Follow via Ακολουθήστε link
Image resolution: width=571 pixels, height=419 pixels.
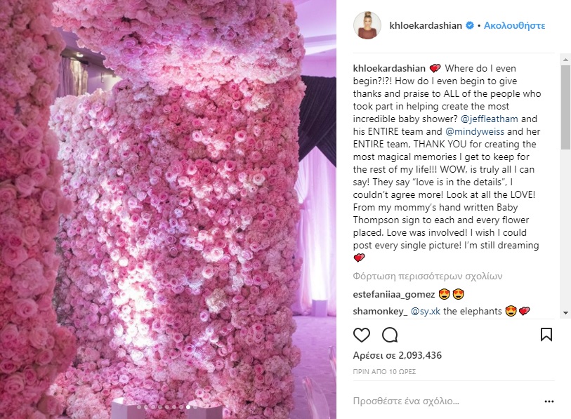514,25
